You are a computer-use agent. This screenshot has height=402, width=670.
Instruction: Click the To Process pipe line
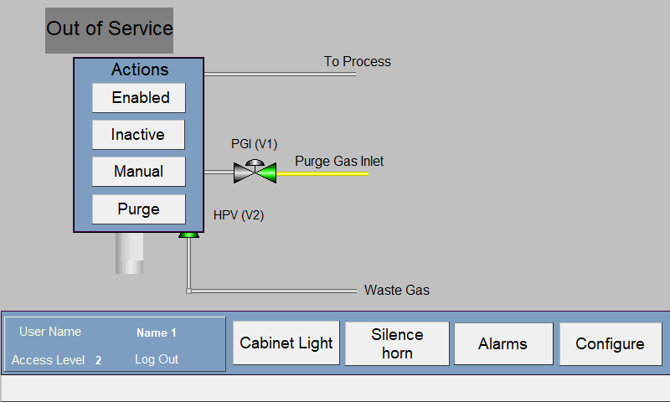pos(280,74)
